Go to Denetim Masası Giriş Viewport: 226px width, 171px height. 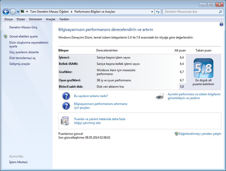pos(23,27)
